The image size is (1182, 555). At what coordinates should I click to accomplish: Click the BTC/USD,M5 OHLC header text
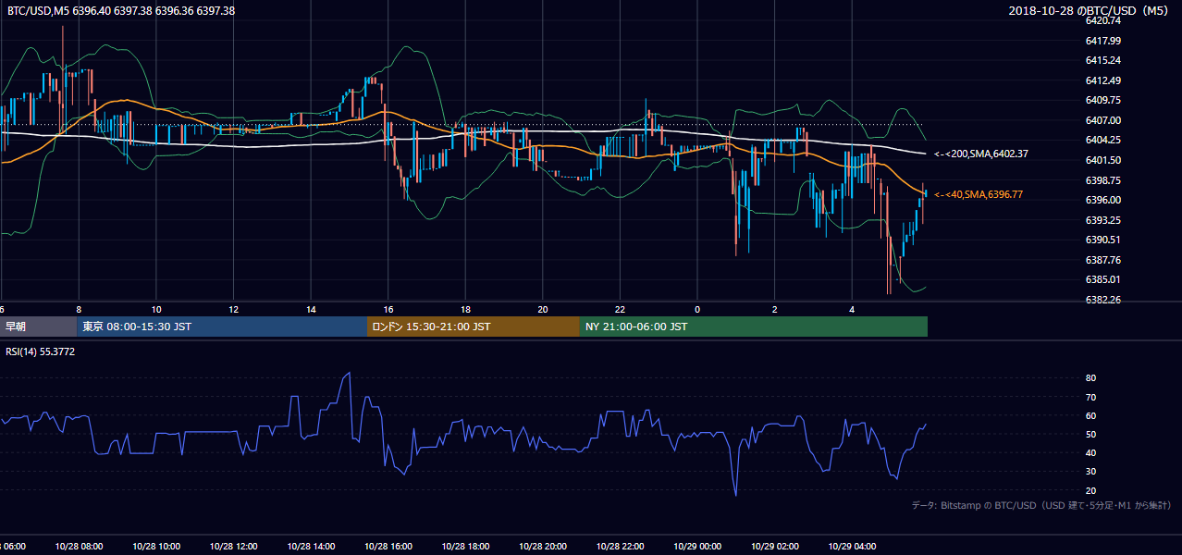[x=121, y=11]
